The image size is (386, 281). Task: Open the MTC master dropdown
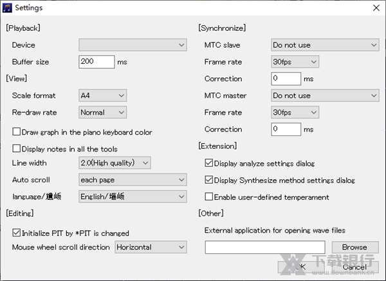pyautogui.click(x=324, y=95)
